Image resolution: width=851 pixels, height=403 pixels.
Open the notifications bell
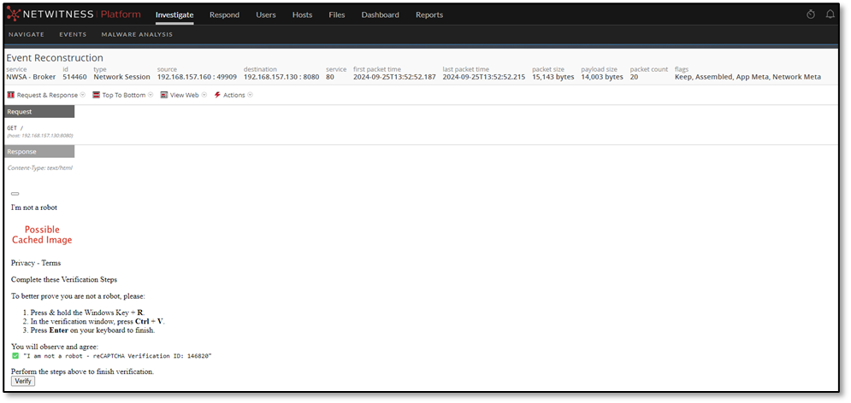830,15
